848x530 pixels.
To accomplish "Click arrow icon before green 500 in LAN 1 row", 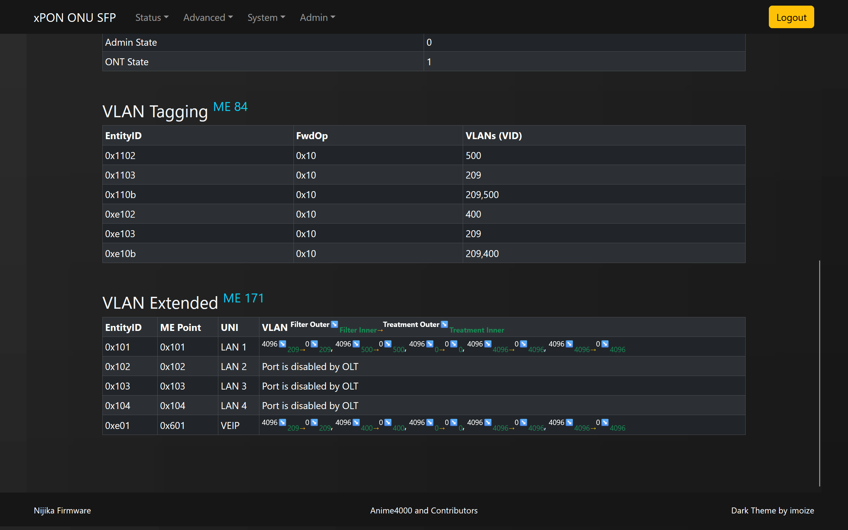I will coord(356,344).
